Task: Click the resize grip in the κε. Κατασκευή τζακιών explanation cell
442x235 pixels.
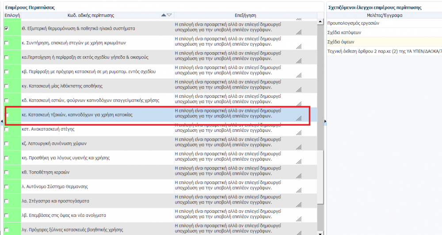Action: [299, 118]
